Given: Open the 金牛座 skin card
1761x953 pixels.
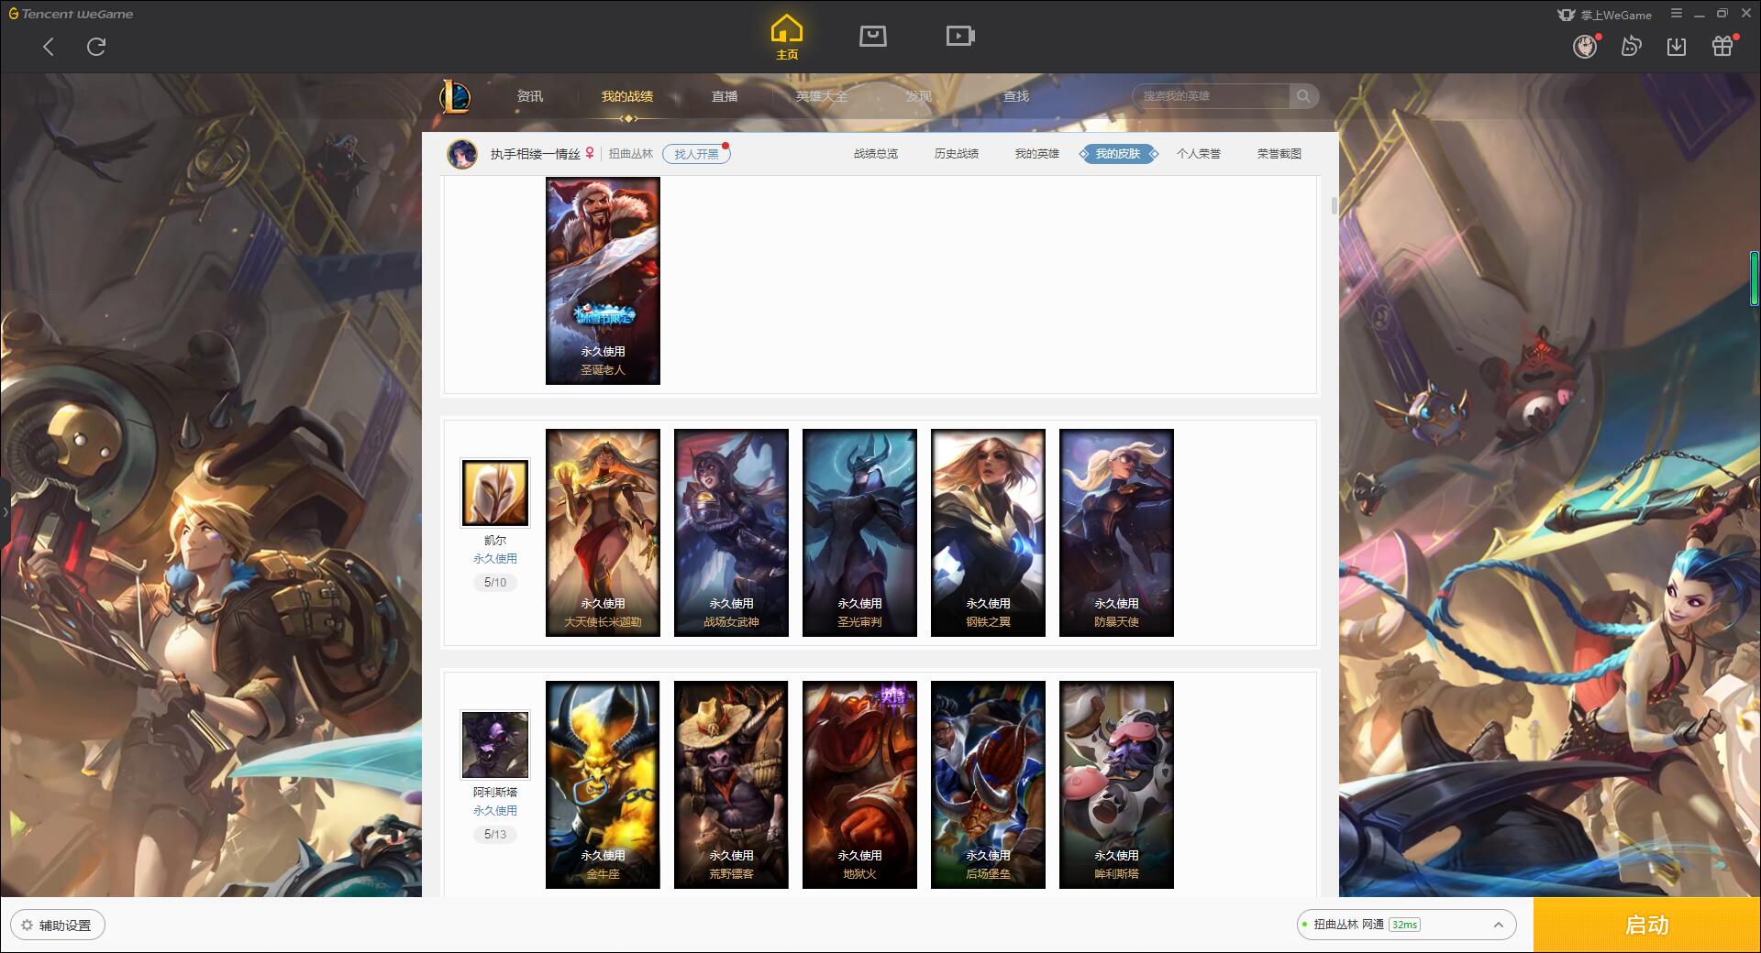Looking at the screenshot, I should click(x=603, y=784).
